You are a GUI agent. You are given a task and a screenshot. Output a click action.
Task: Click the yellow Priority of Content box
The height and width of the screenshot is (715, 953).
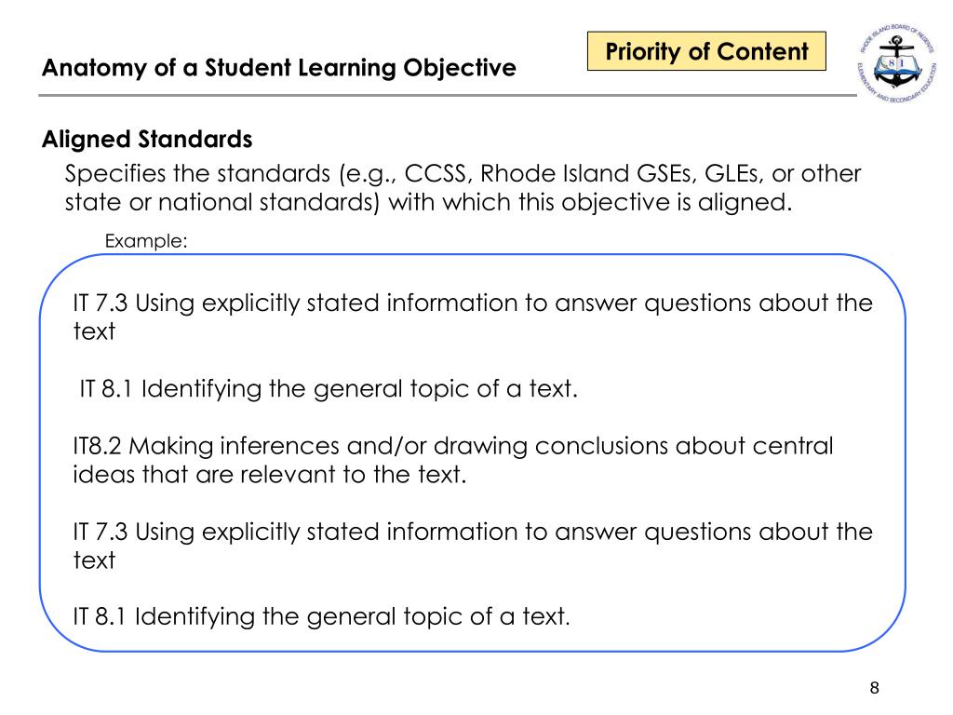pyautogui.click(x=706, y=51)
